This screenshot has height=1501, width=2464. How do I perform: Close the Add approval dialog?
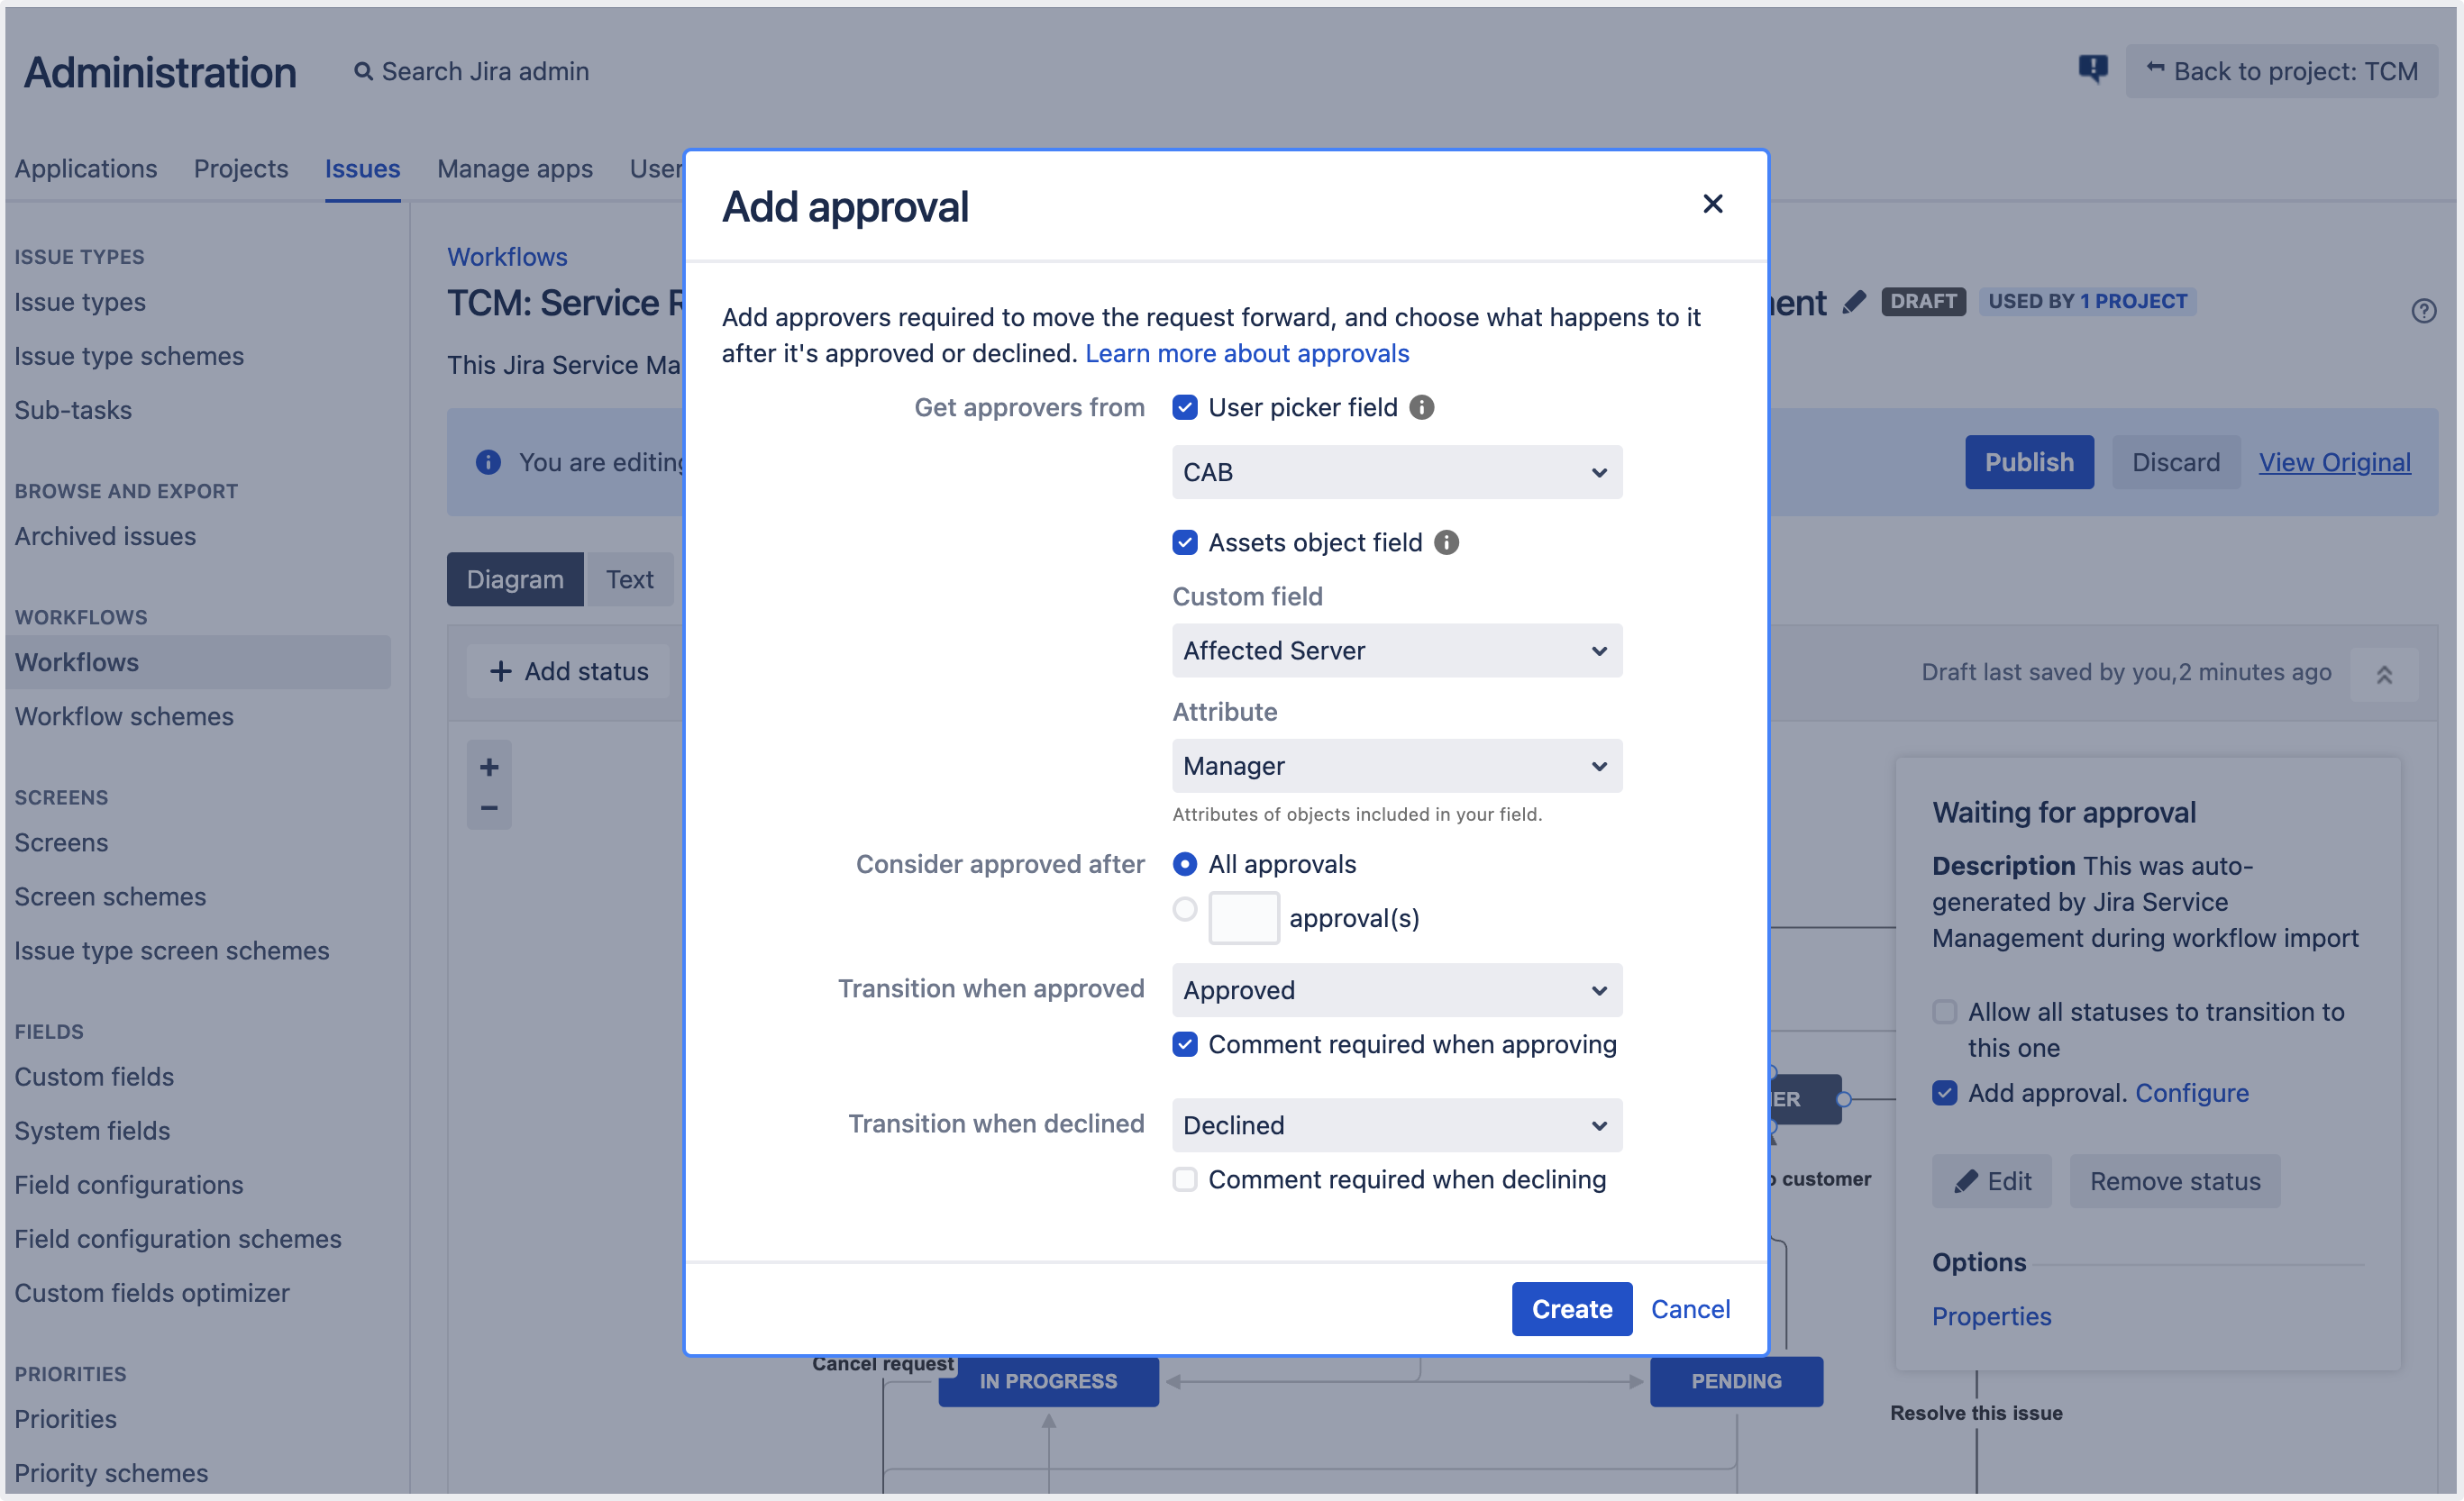click(x=1712, y=204)
